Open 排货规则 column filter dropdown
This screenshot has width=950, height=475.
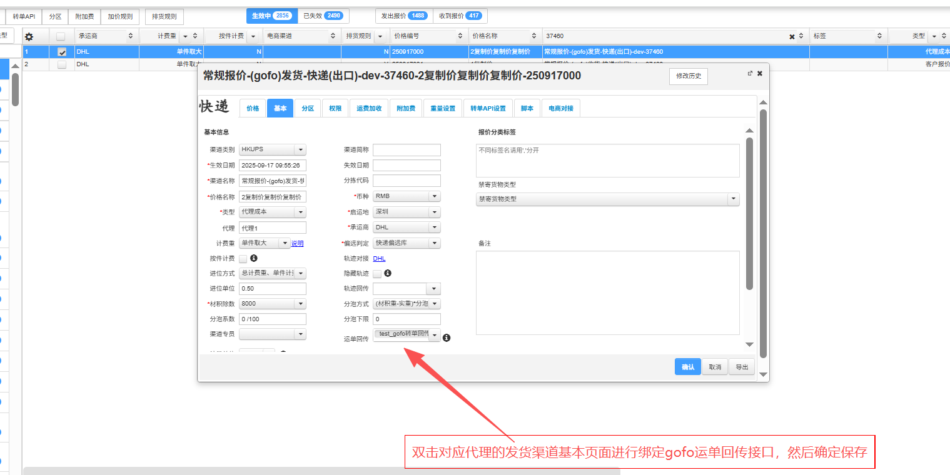tap(380, 36)
